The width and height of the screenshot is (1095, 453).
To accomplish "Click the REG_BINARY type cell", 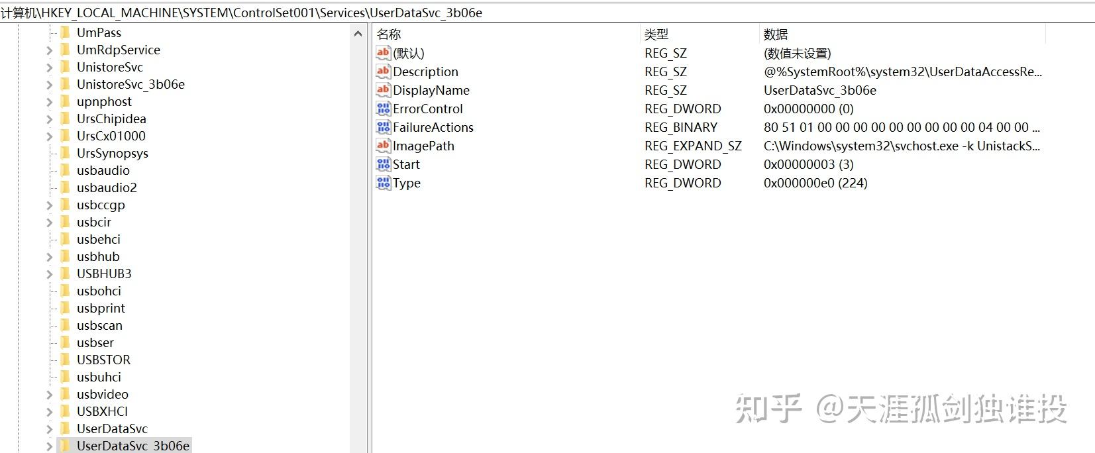I will (681, 127).
